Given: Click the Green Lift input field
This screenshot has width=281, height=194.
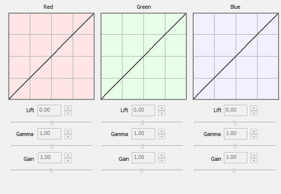Looking at the screenshot, I should tap(143, 110).
